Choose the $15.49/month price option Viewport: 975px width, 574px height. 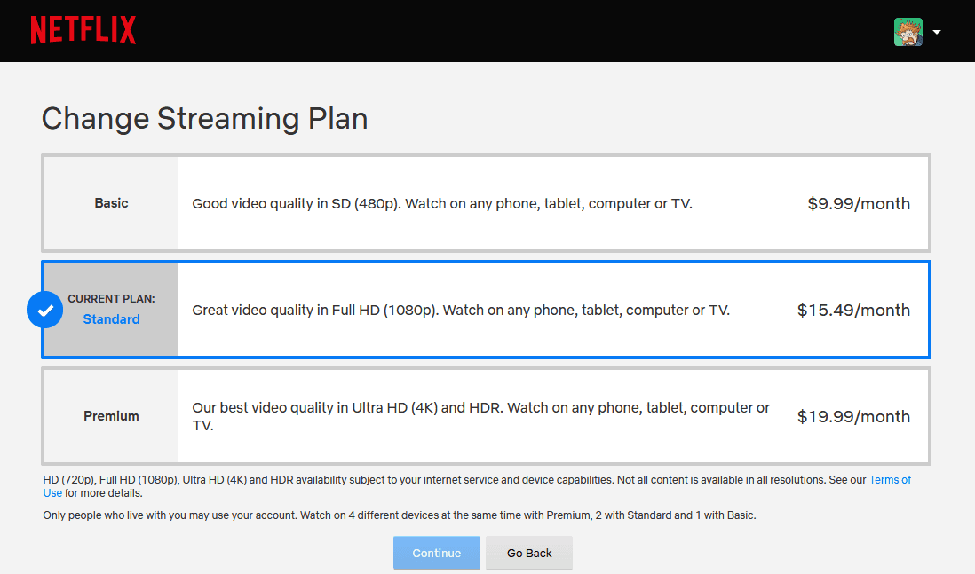point(853,310)
